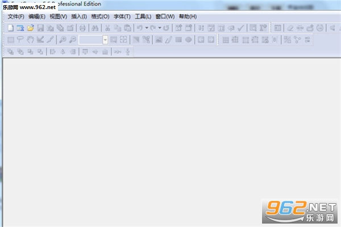
Task: Open a font file with the yellow folder icon
Action: click(31, 28)
